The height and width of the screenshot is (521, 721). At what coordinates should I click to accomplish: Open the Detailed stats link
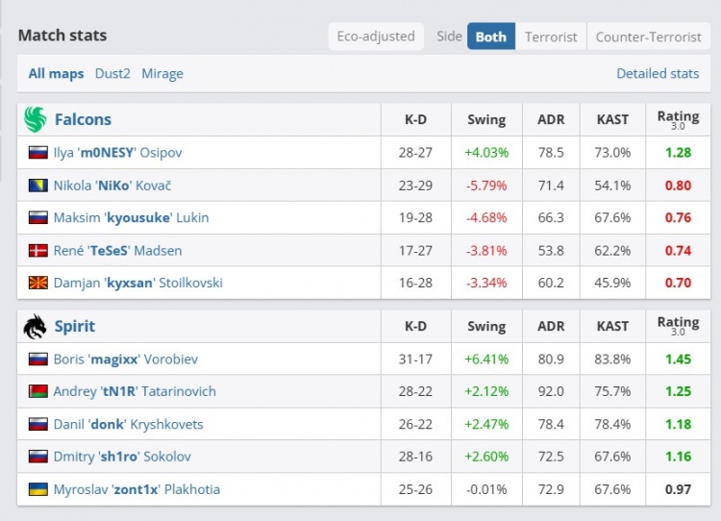pos(658,73)
